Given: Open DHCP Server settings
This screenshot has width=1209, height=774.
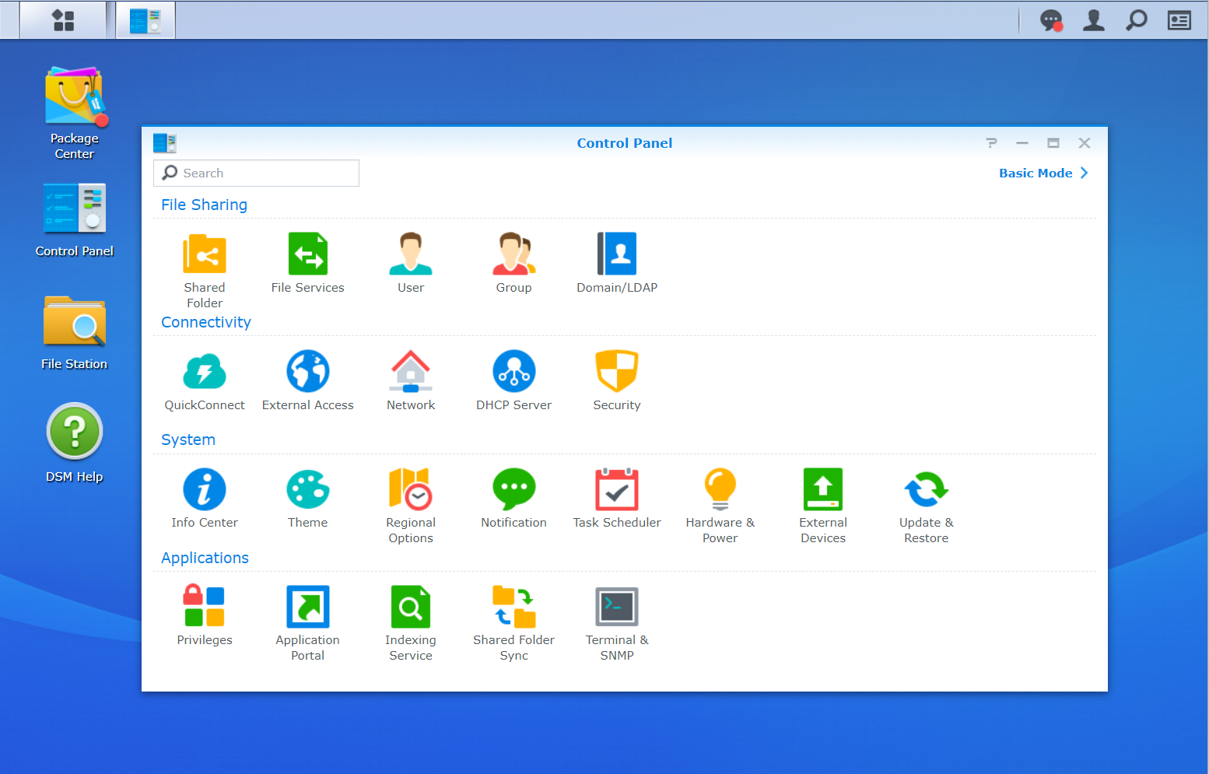Looking at the screenshot, I should (x=514, y=371).
